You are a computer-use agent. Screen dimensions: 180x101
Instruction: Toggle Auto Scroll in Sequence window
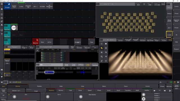(x=88, y=65)
